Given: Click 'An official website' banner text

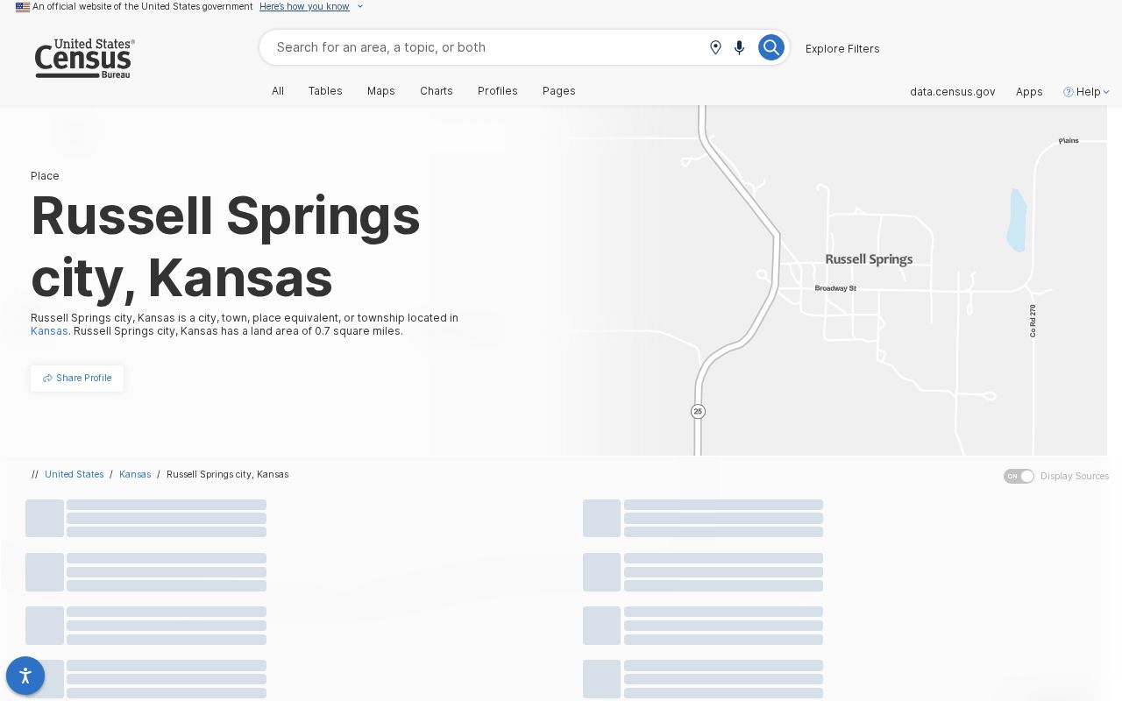Looking at the screenshot, I should click(143, 7).
